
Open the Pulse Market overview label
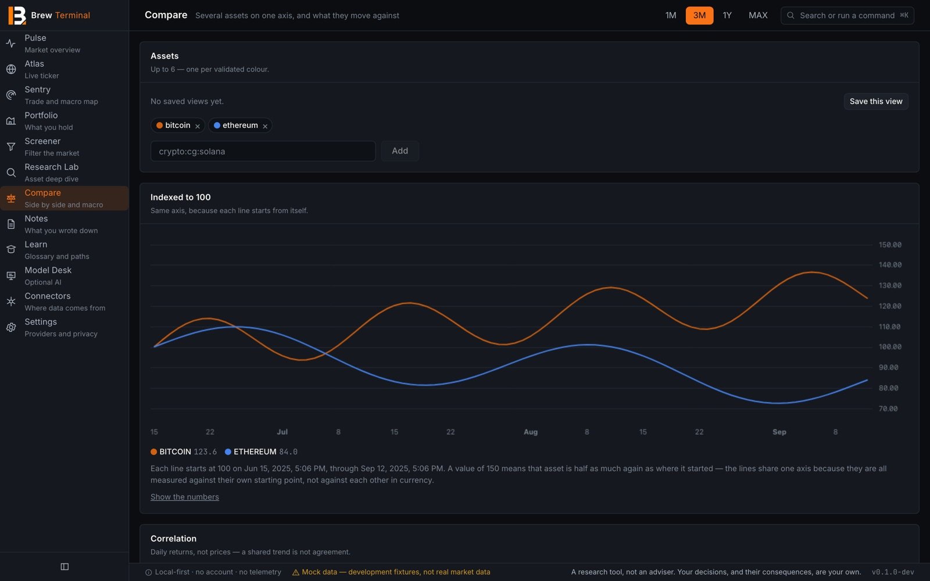pyautogui.click(x=52, y=44)
